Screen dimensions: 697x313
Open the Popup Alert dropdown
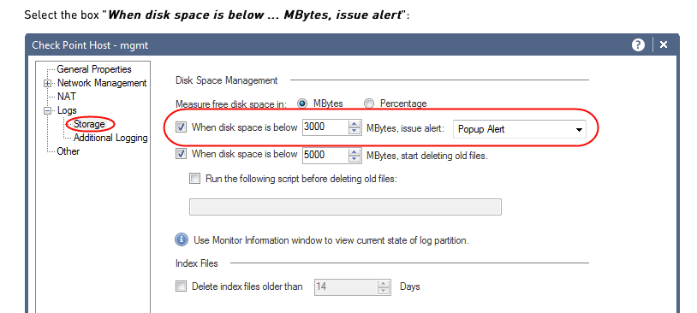point(519,130)
